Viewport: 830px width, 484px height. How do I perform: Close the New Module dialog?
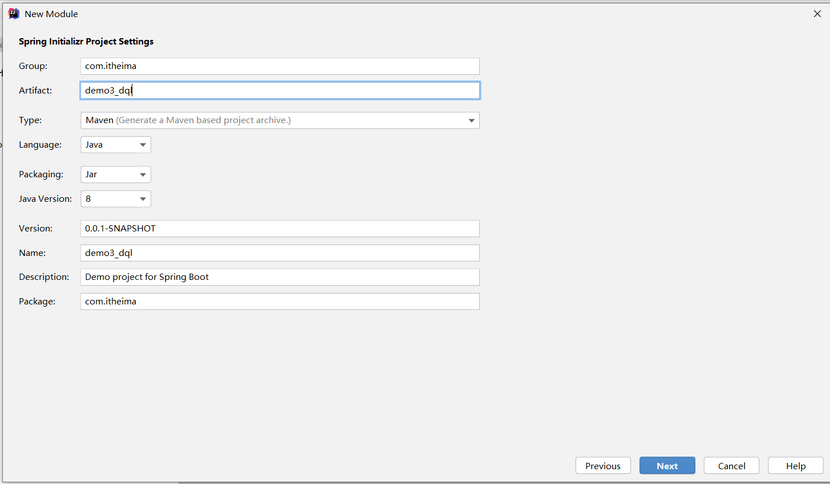tap(817, 14)
